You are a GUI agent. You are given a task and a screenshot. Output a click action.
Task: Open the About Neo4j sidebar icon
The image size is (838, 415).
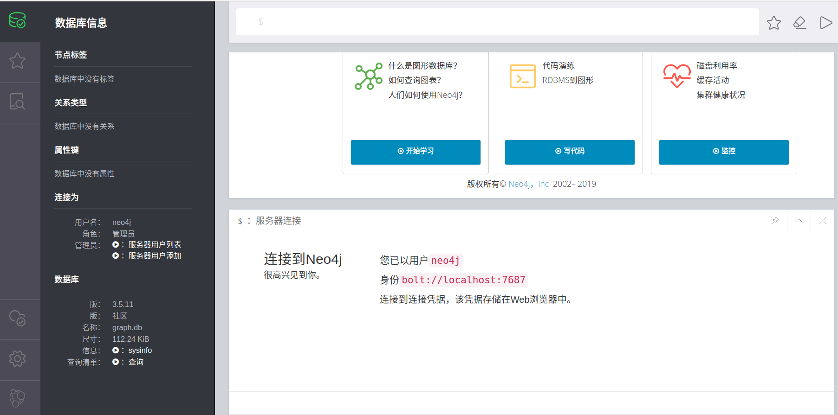click(18, 398)
